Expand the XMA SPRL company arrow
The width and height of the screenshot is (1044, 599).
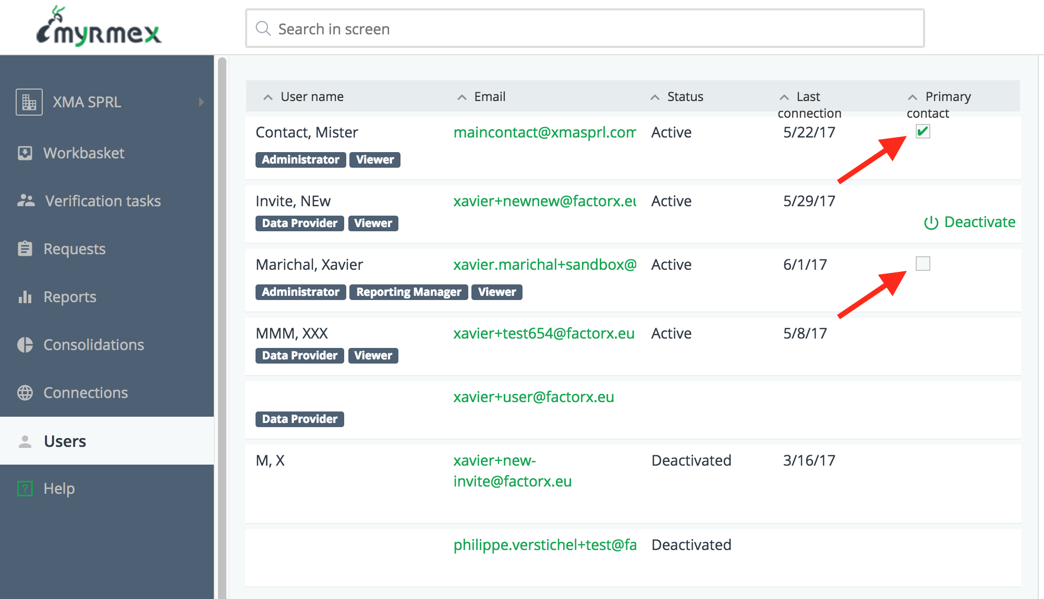point(201,102)
